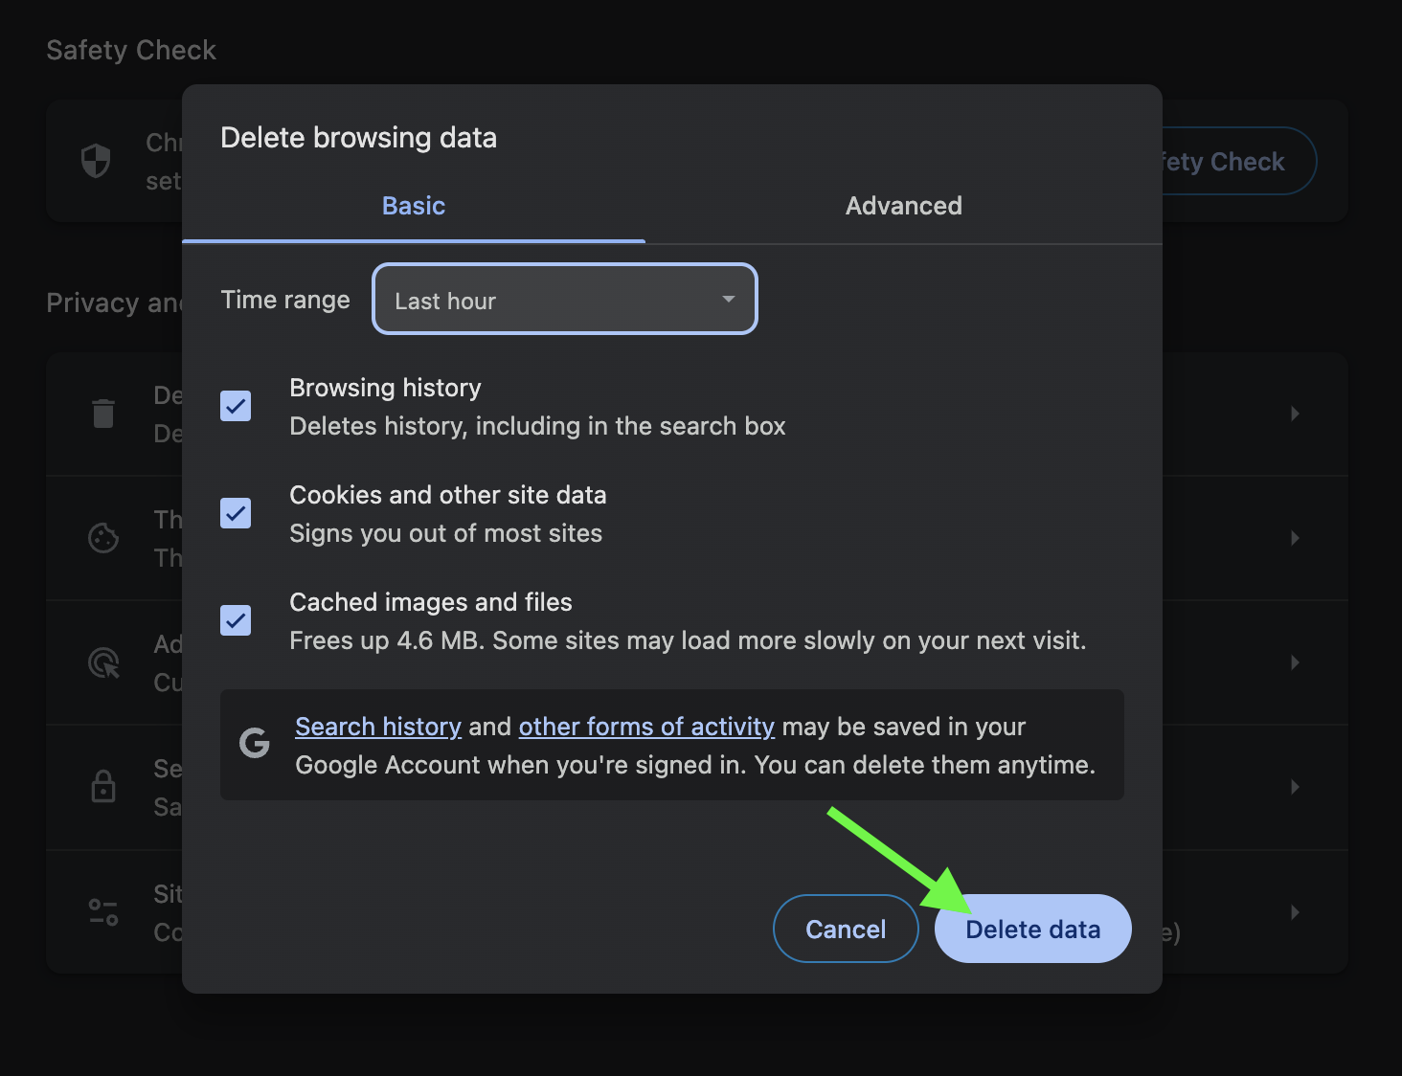Click the security padlock icon

(103, 787)
